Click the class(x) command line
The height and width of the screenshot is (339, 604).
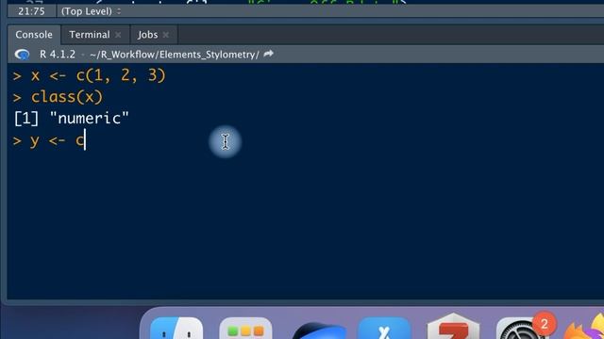[58, 97]
